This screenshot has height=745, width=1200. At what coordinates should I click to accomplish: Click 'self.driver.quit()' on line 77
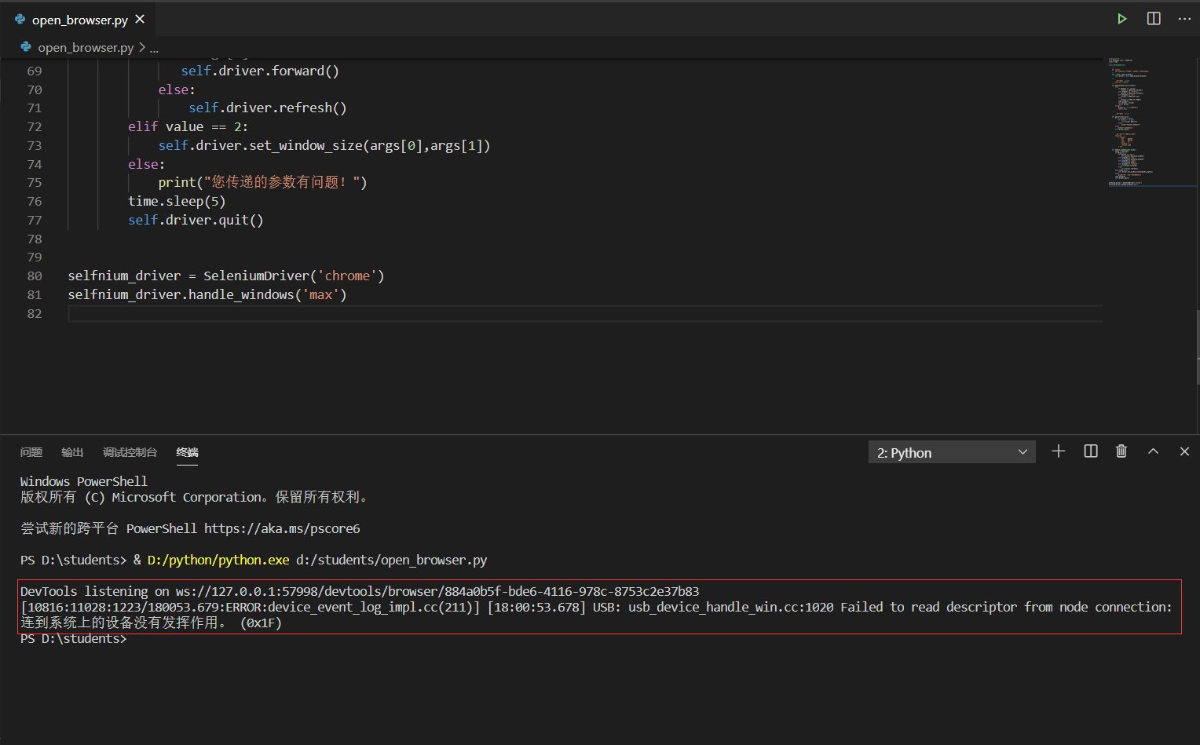196,220
